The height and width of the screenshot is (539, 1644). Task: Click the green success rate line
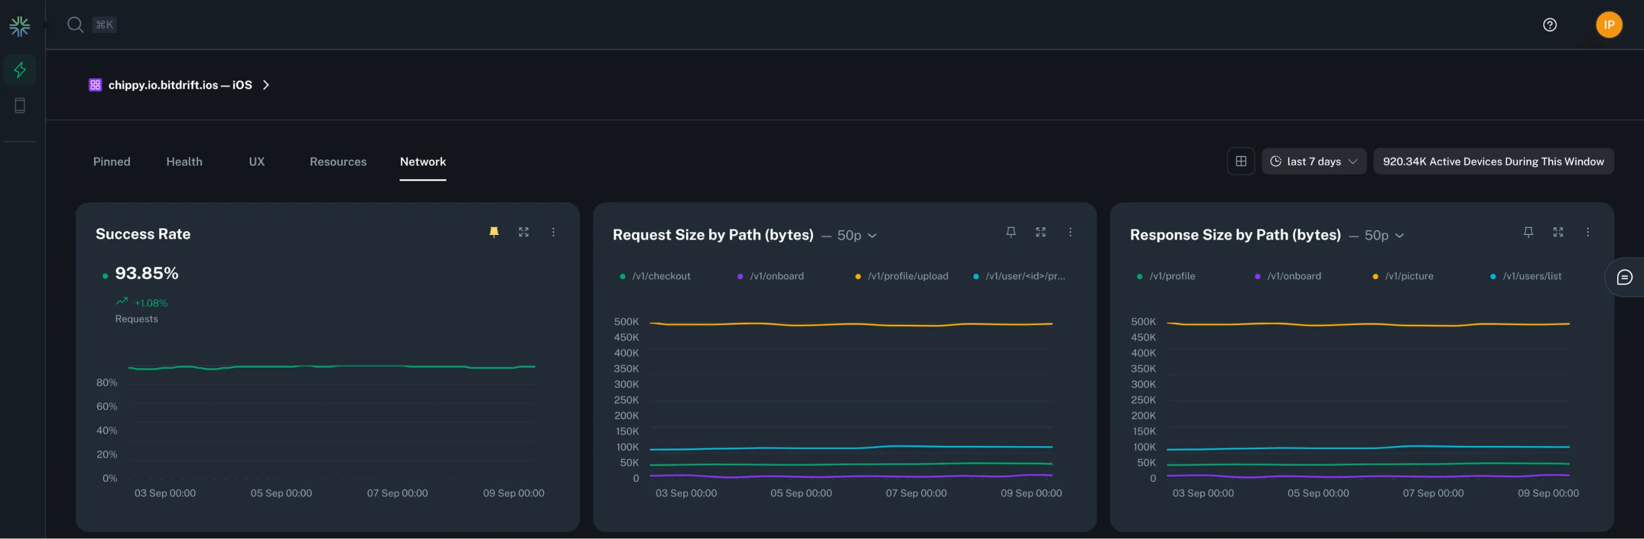pos(332,367)
